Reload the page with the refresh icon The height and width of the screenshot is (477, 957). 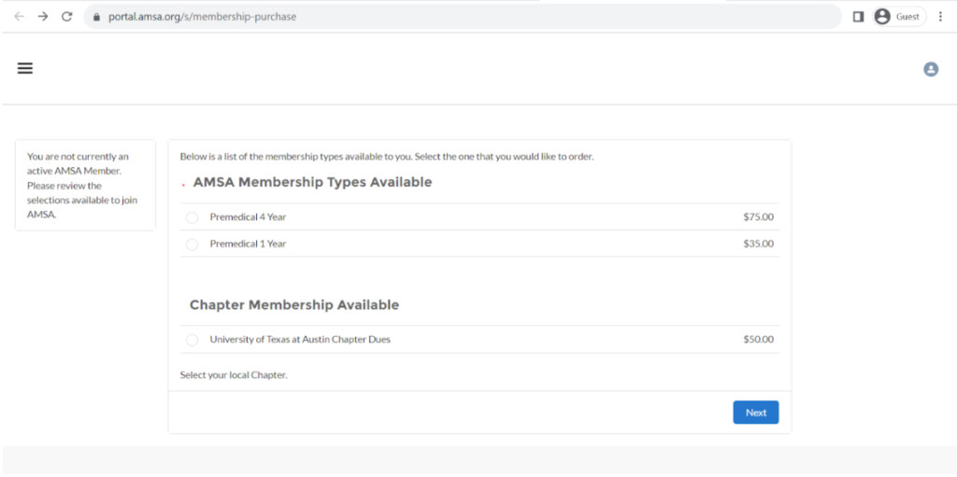(67, 17)
